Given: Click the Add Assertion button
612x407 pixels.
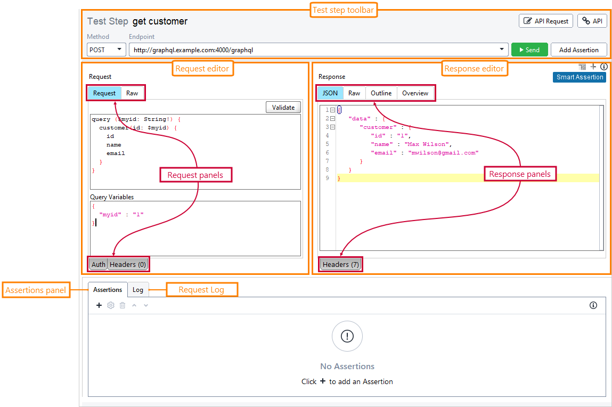Looking at the screenshot, I should 579,50.
